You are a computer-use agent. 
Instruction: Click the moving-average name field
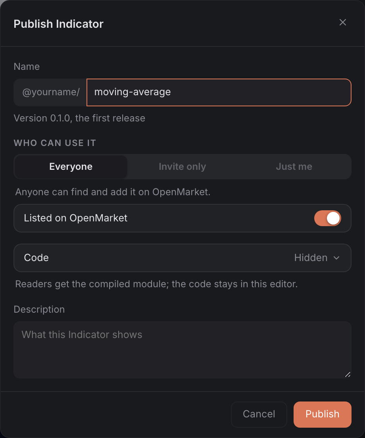pos(219,92)
